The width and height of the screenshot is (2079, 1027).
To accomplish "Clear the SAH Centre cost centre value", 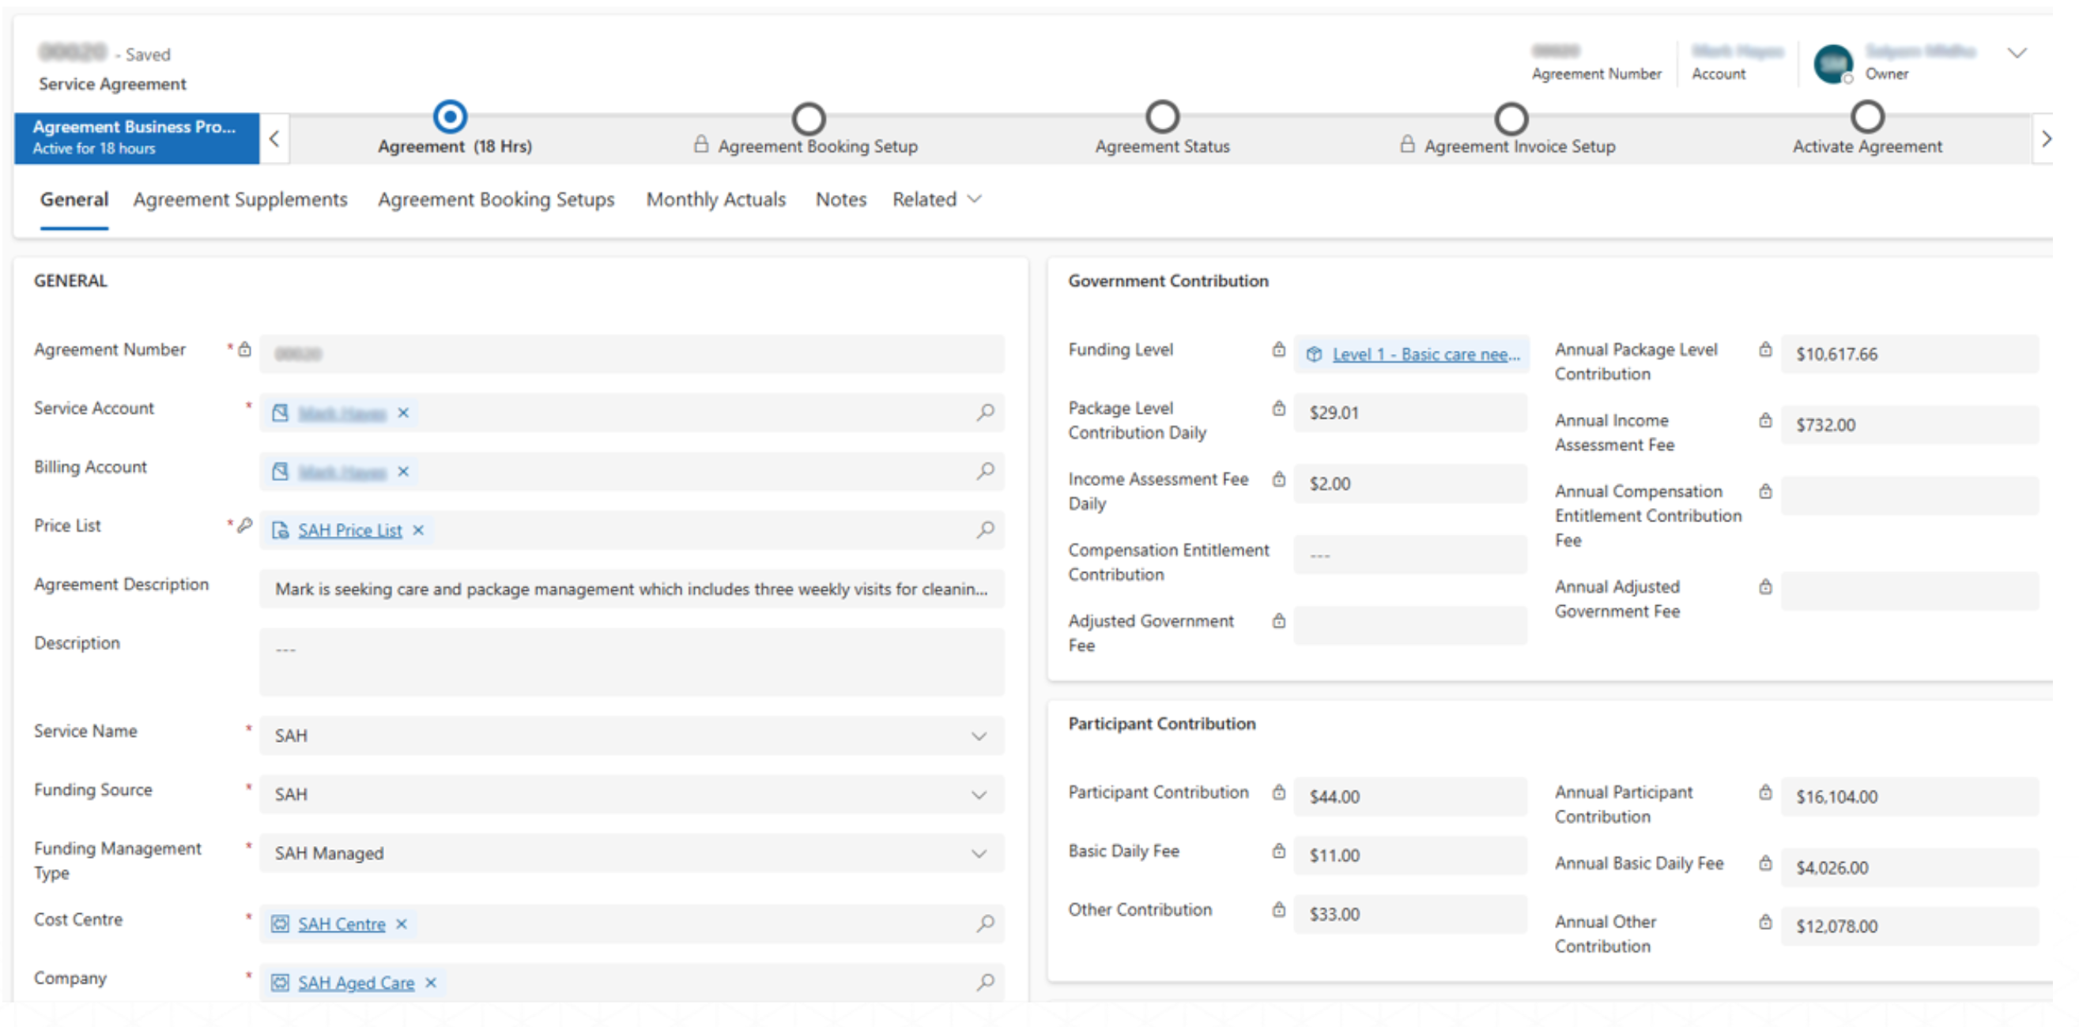I will [401, 924].
